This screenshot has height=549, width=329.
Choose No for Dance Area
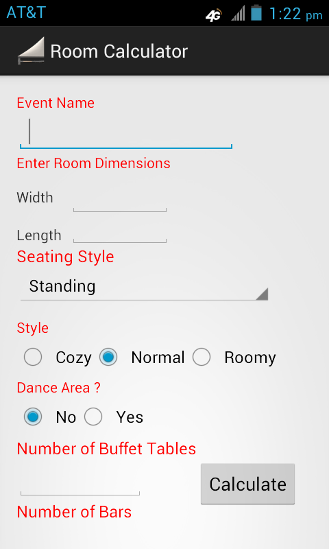[x=33, y=417]
